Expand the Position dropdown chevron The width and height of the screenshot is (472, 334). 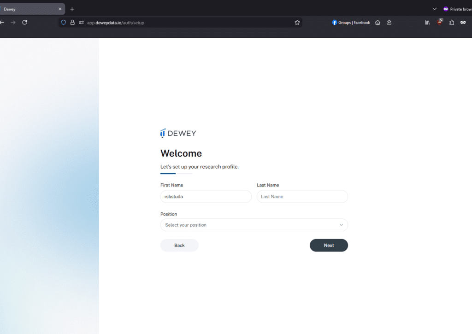tap(341, 225)
